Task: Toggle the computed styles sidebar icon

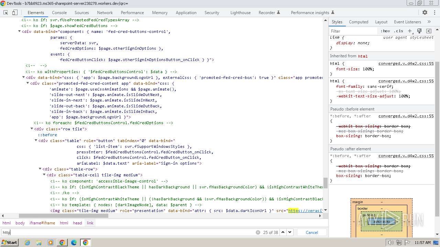Action: pyautogui.click(x=429, y=31)
